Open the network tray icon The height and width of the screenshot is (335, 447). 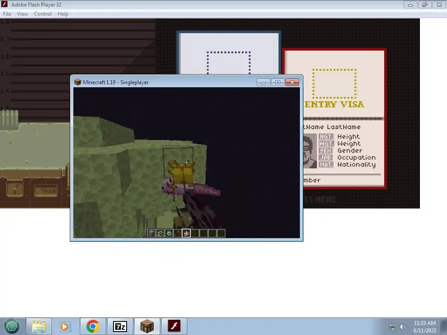pos(392,327)
